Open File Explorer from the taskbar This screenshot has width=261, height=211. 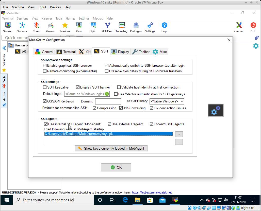(138, 200)
